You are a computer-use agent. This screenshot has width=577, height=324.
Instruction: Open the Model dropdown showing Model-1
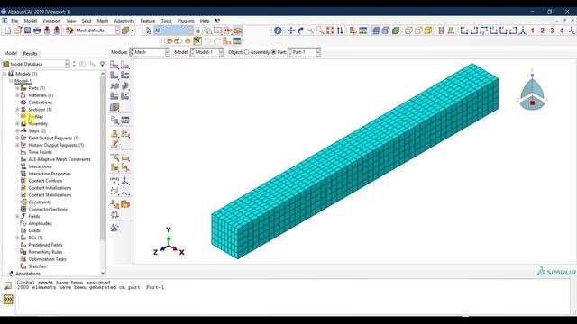(x=206, y=52)
